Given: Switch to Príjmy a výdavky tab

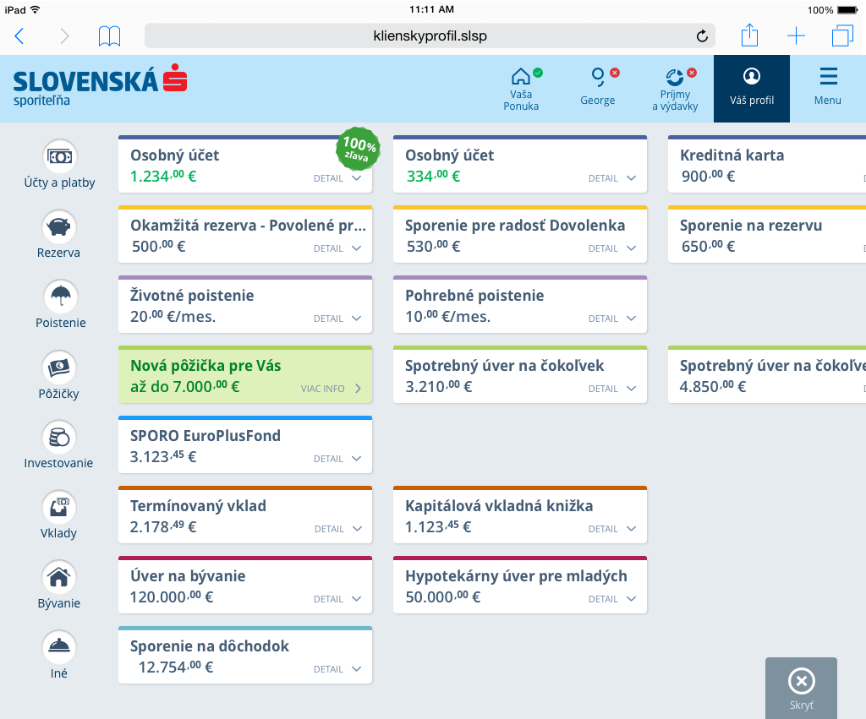Looking at the screenshot, I should tap(675, 89).
